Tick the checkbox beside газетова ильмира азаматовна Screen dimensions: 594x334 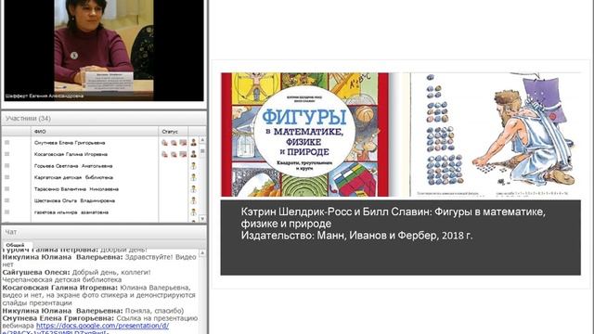pos(6,212)
